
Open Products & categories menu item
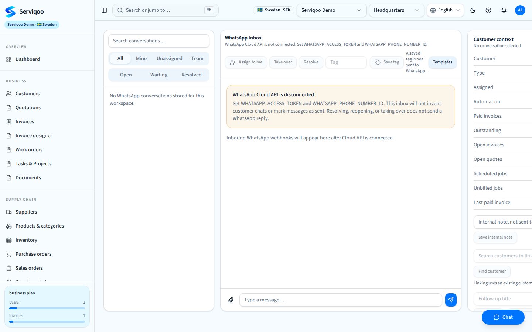pos(47,226)
